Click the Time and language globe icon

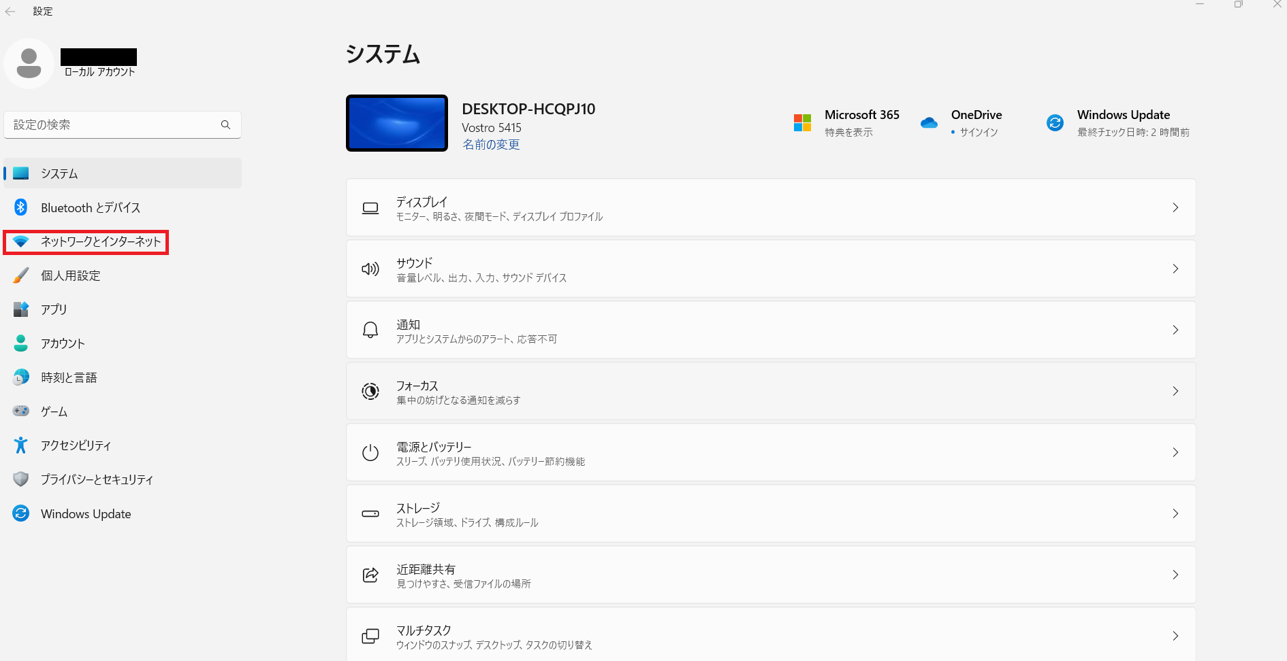click(21, 377)
